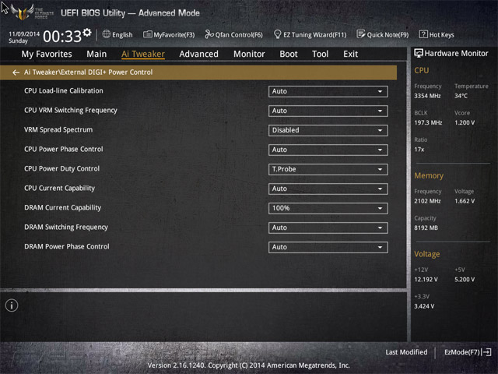Open CPU Power Duty Control dropdown
Viewport: 498px width, 374px height.
328,170
